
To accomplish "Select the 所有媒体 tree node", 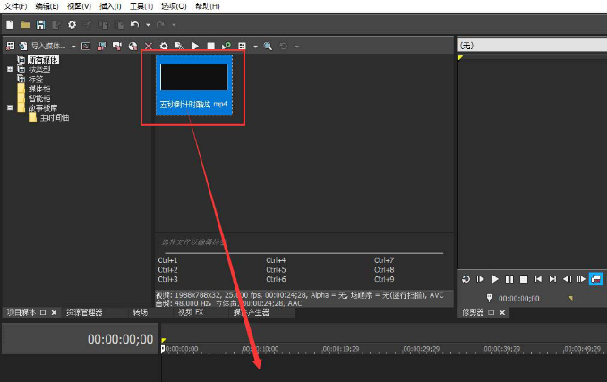I will [43, 60].
